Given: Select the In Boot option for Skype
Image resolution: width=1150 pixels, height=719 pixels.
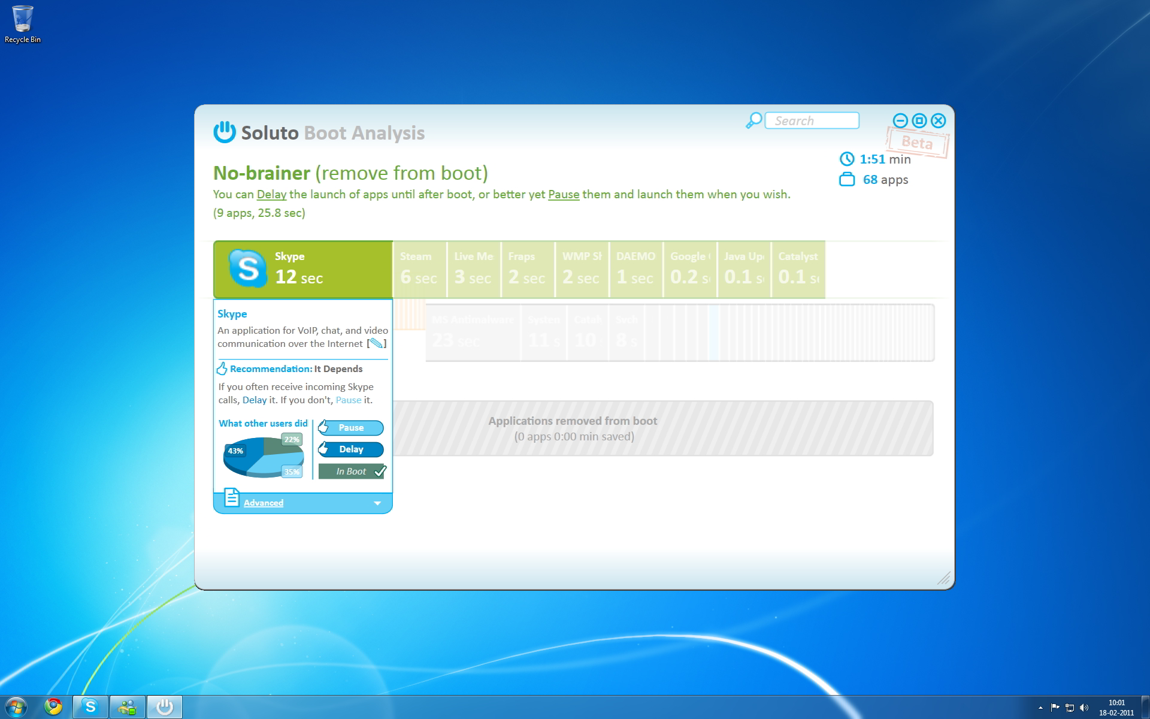Looking at the screenshot, I should point(352,472).
